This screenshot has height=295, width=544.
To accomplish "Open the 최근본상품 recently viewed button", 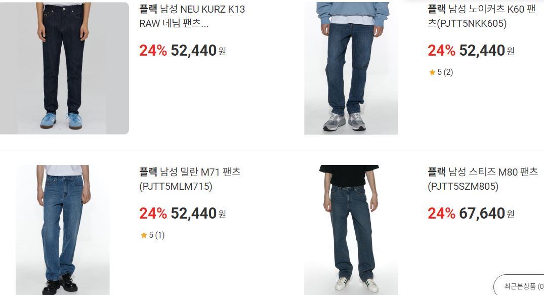I will [x=519, y=285].
